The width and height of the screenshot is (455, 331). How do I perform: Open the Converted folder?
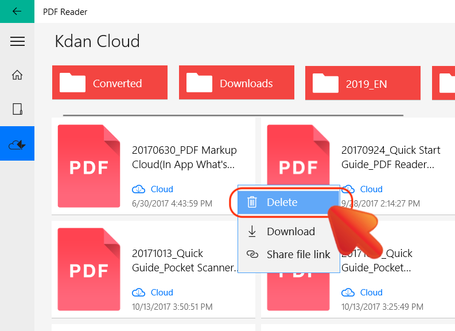click(110, 83)
